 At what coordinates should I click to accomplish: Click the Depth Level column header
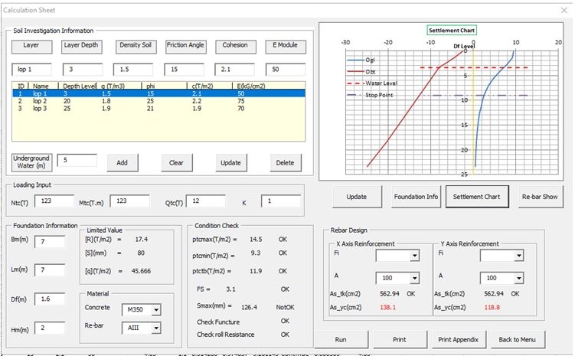(x=79, y=87)
